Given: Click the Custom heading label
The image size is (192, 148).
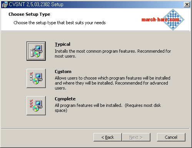Looking at the screenshot, I should point(63,72).
